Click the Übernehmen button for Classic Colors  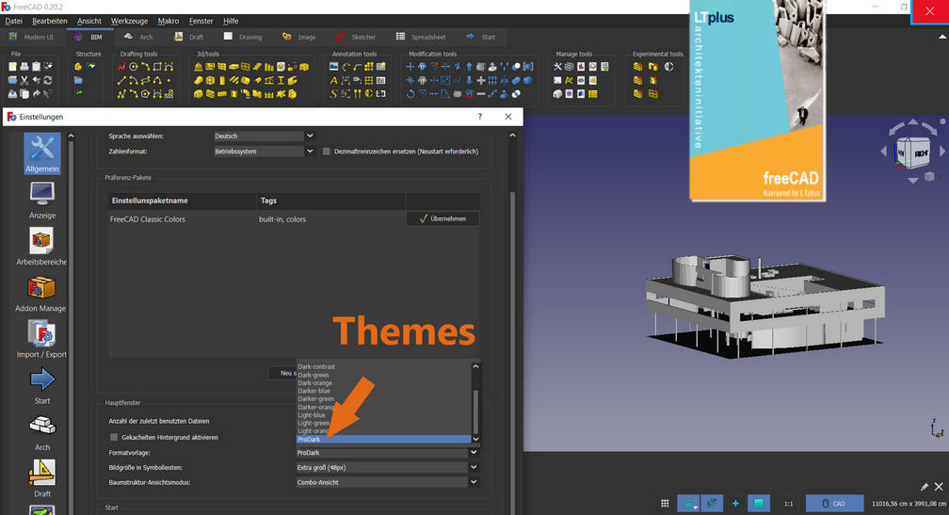(x=443, y=218)
